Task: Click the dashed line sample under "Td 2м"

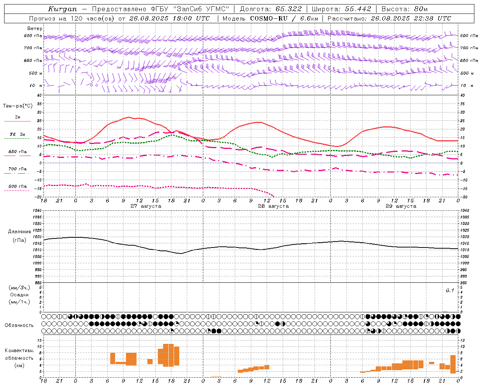Action: tap(17, 139)
